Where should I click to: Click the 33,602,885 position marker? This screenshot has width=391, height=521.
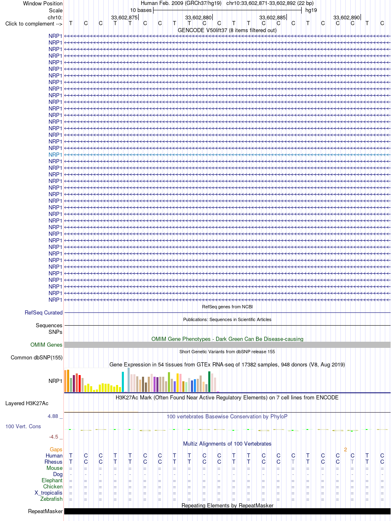[x=272, y=17]
